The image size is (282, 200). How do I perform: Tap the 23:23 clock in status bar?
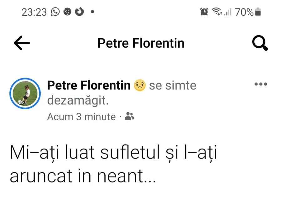coord(34,12)
